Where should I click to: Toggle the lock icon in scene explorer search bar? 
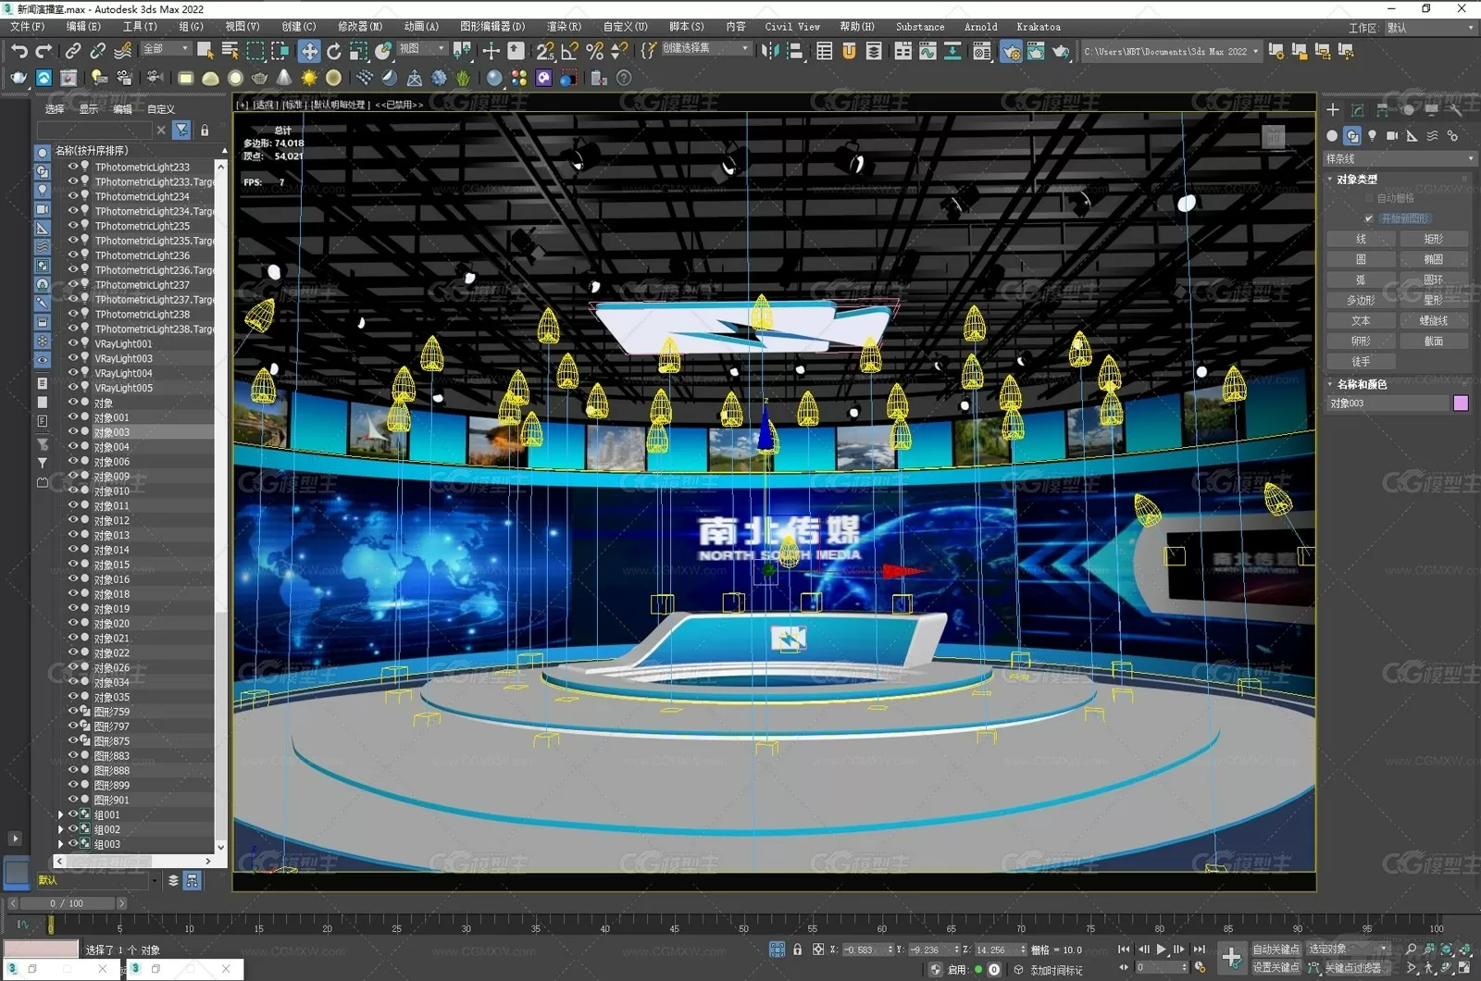(x=205, y=130)
